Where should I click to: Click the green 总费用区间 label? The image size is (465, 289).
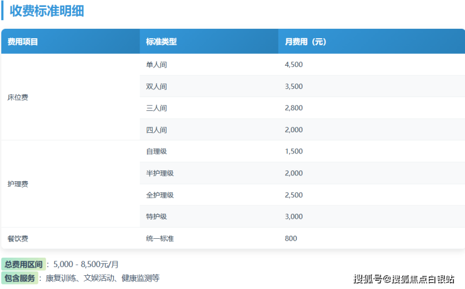coord(23,264)
